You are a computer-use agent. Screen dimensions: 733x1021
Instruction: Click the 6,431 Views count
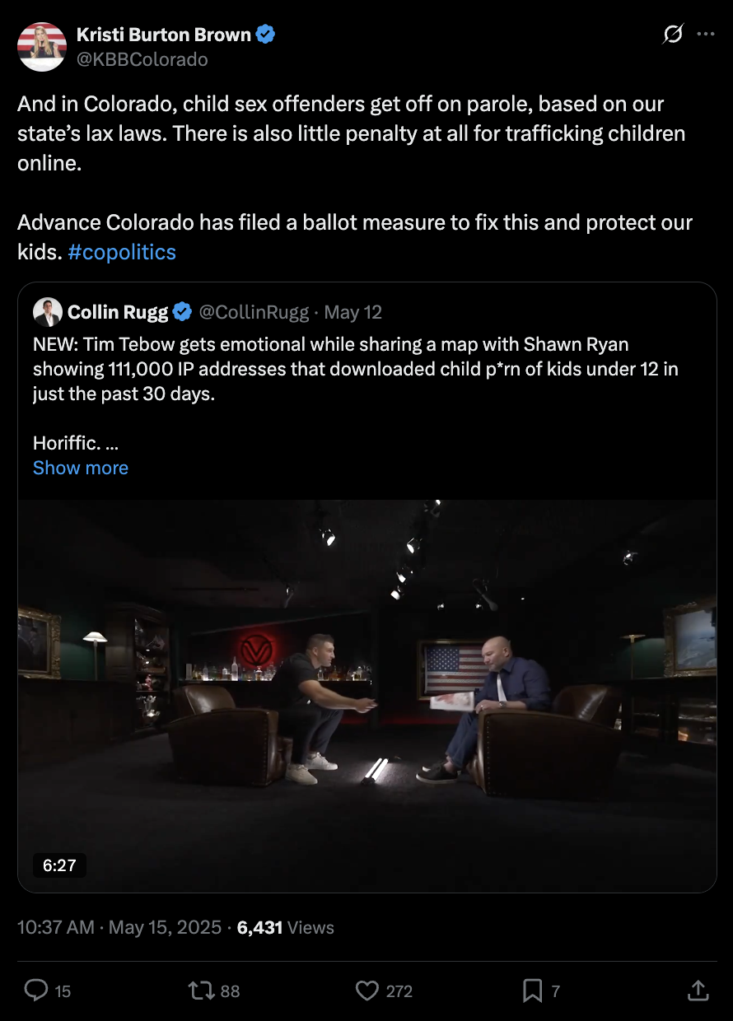coord(286,927)
